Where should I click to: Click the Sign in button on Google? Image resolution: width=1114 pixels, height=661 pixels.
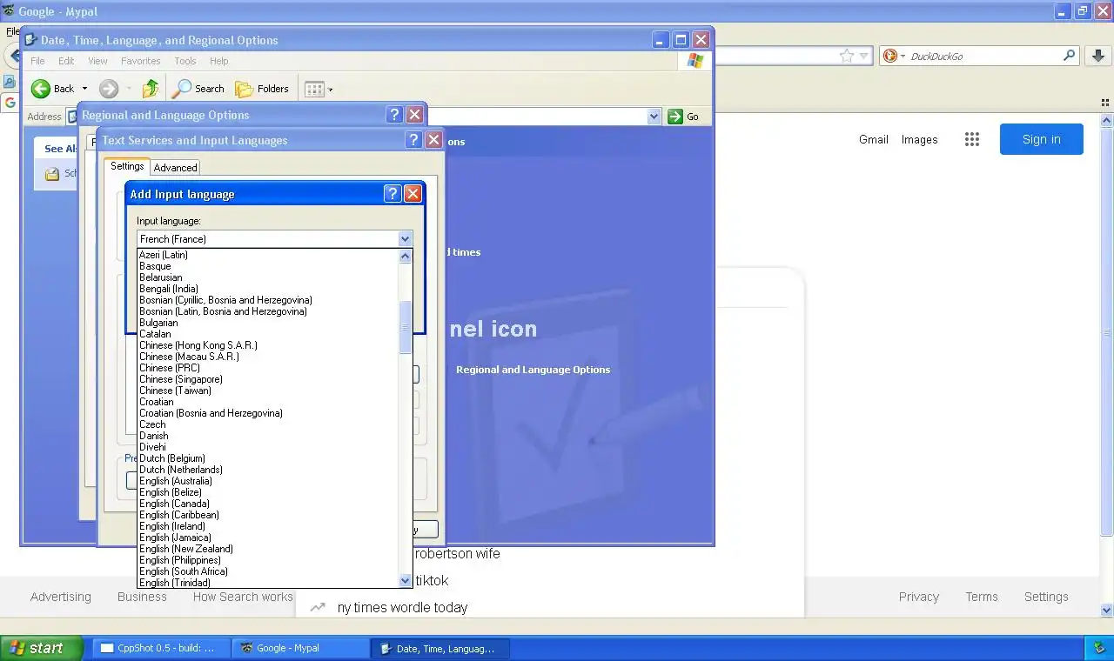coord(1042,139)
